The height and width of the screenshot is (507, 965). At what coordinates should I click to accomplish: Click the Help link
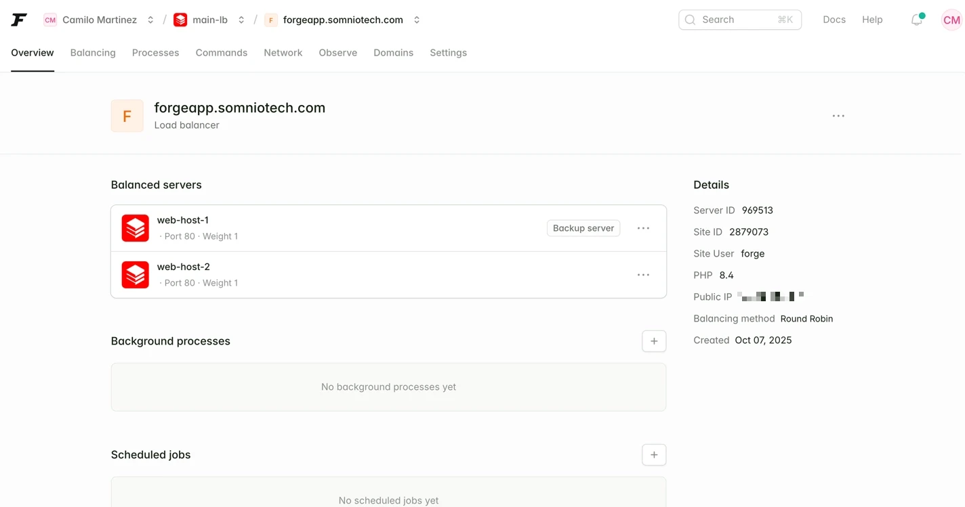point(872,20)
